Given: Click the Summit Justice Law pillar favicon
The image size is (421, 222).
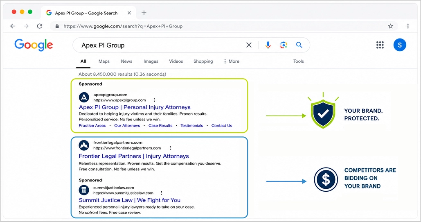Looking at the screenshot, I should click(x=84, y=190).
